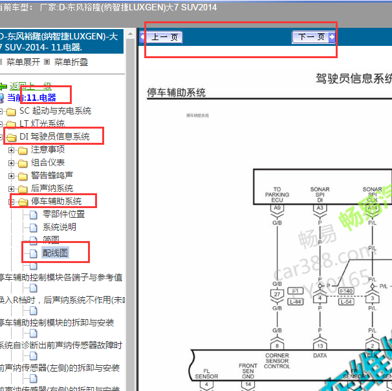Click the DATA terminal label
This screenshot has width=392, height=391.
[x=320, y=355]
